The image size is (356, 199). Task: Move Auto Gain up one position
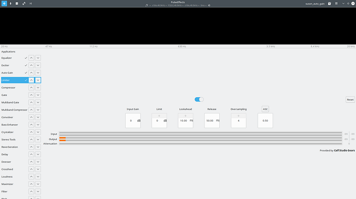32,73
